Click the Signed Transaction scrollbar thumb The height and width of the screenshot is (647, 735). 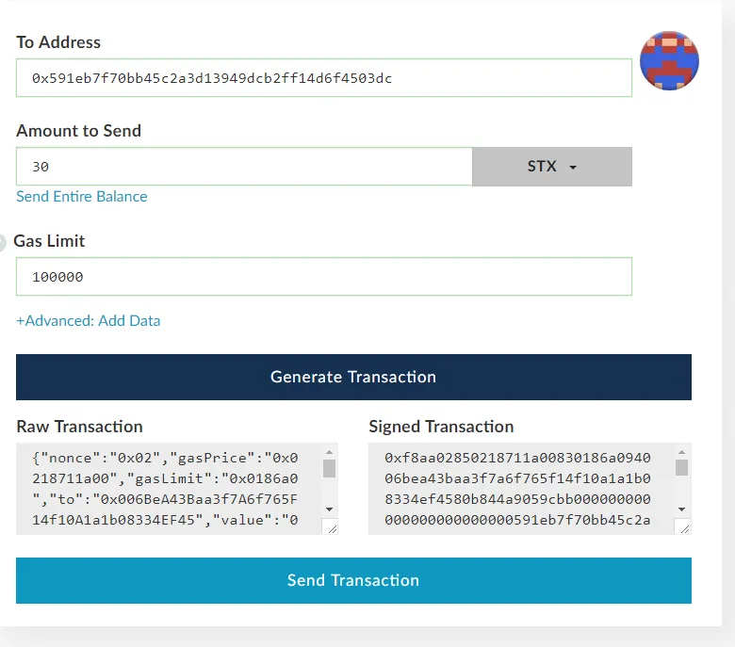[681, 467]
